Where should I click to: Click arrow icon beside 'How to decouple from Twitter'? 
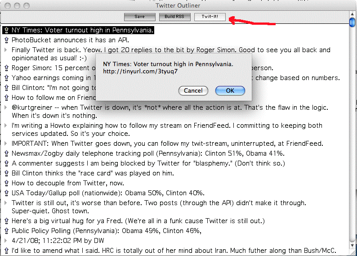point(6,183)
